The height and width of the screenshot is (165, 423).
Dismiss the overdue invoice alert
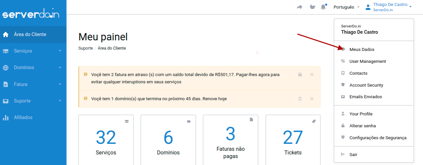[312, 75]
